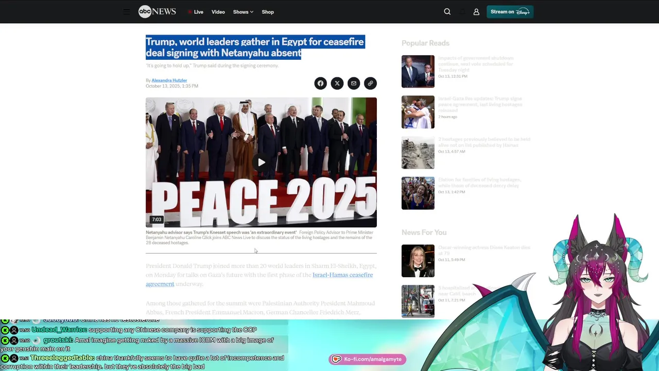
Task: Open the 5 hospitalized story thumbnail
Action: click(418, 301)
